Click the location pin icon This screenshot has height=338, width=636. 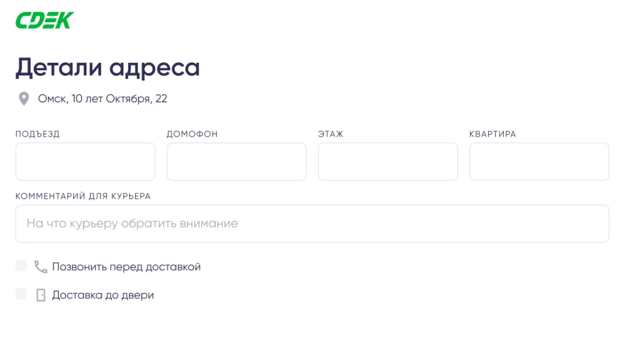click(24, 99)
